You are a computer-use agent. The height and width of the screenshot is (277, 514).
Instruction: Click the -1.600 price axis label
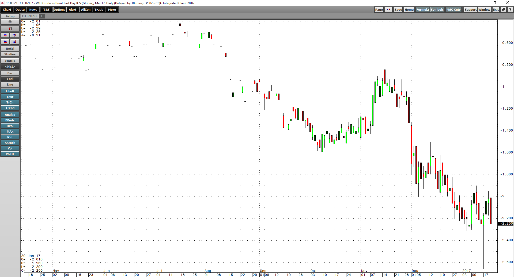507,152
